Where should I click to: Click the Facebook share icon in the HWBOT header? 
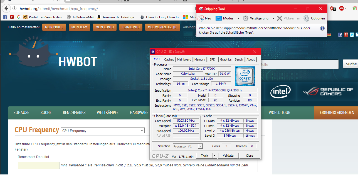[340, 35]
